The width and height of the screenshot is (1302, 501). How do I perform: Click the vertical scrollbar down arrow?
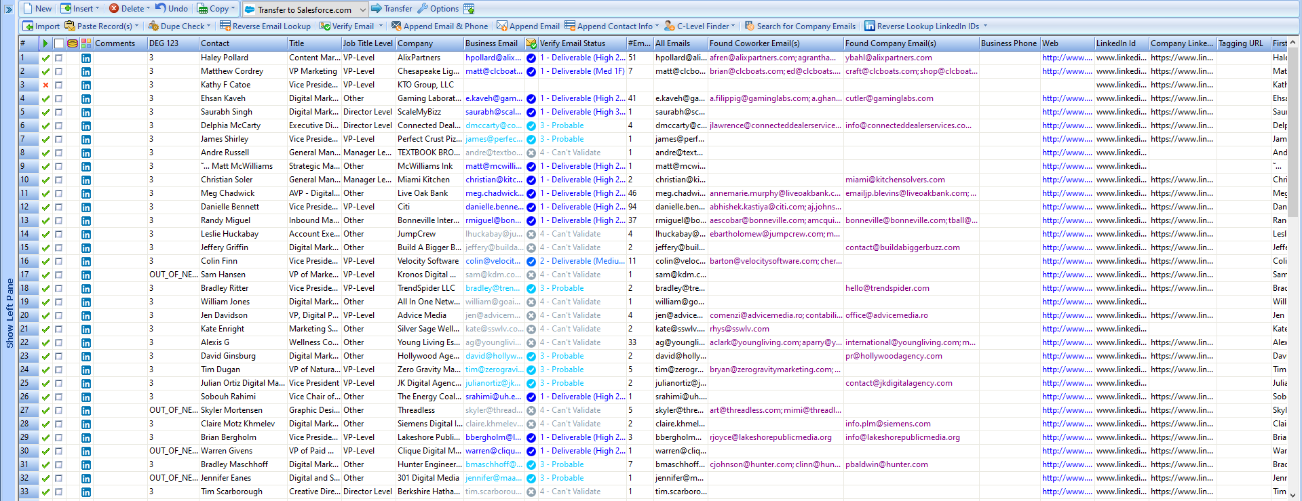point(1294,495)
